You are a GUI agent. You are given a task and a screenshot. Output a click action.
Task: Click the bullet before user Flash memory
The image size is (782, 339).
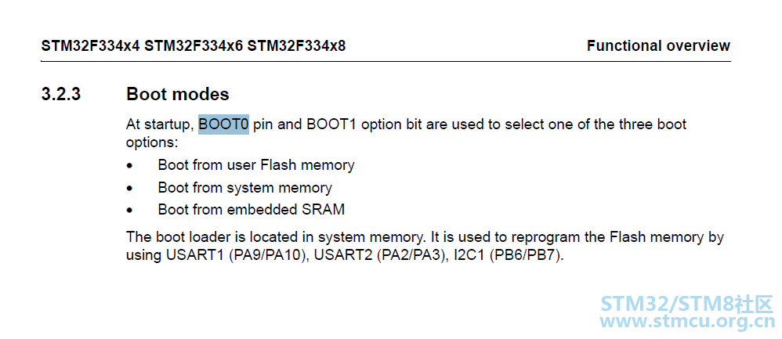(x=130, y=166)
